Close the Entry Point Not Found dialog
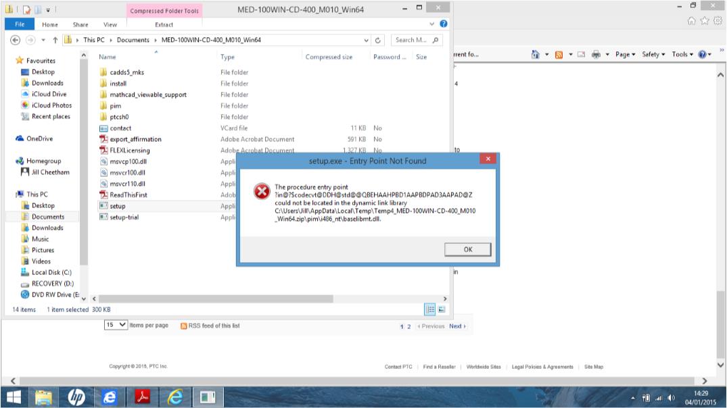 pyautogui.click(x=488, y=159)
